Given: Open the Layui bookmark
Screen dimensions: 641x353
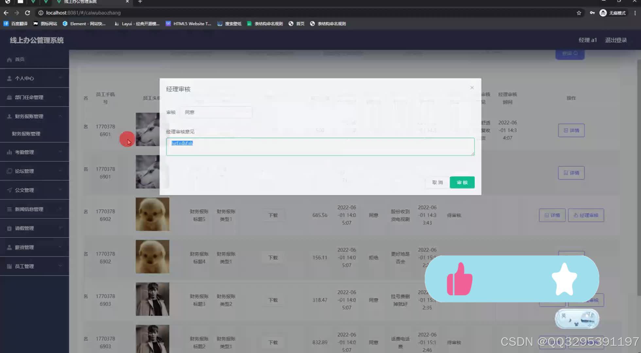Looking at the screenshot, I should click(x=137, y=24).
